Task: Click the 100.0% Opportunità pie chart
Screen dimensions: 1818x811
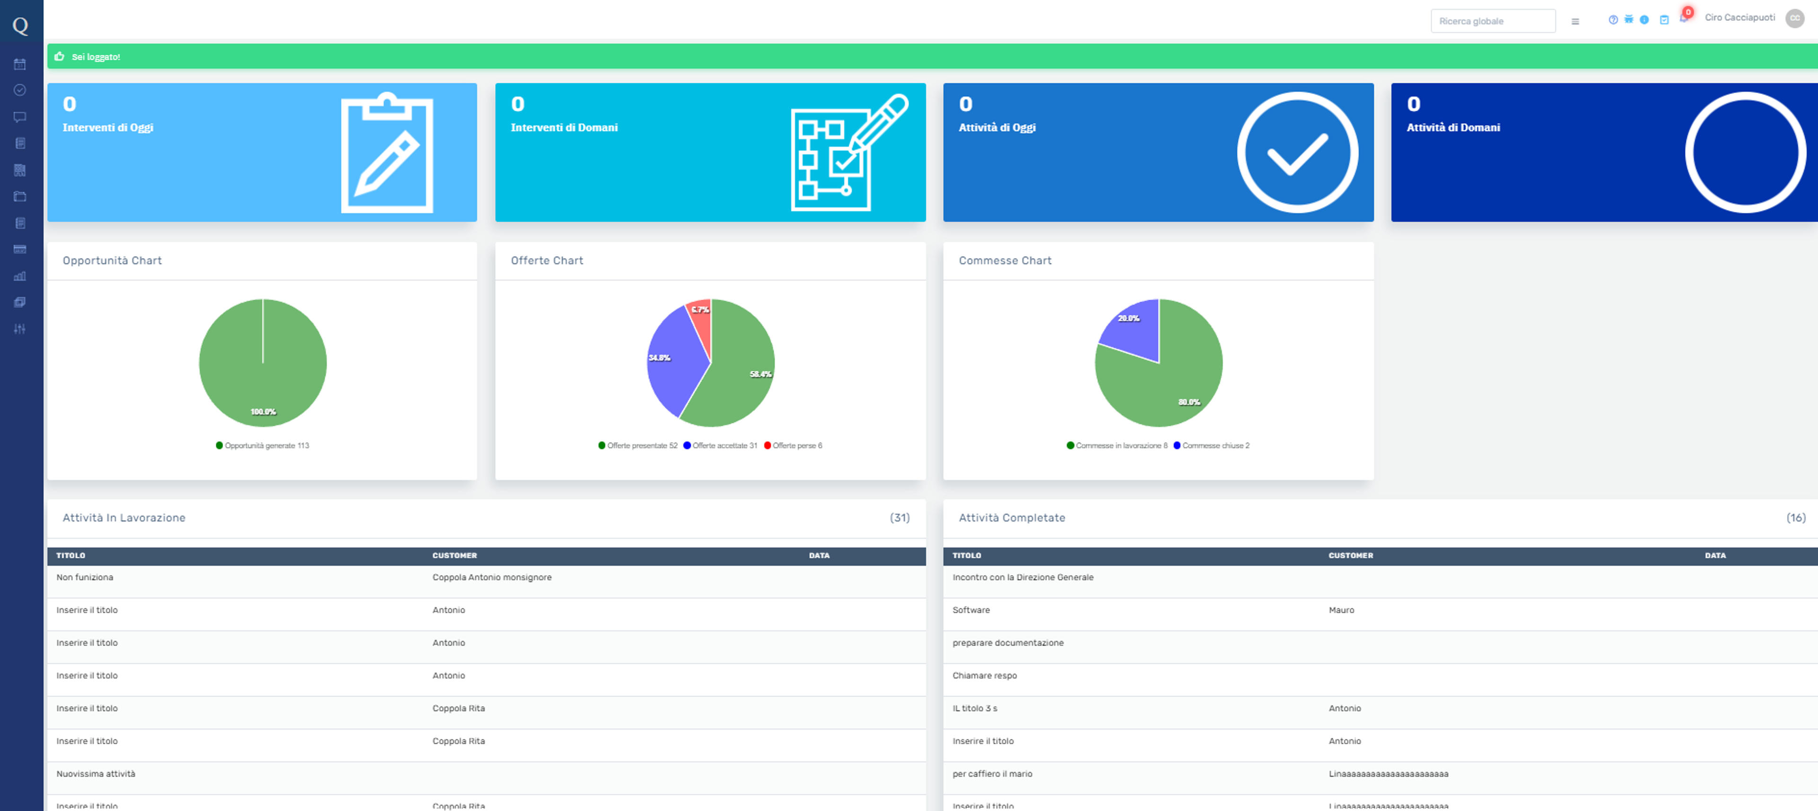Action: [263, 363]
